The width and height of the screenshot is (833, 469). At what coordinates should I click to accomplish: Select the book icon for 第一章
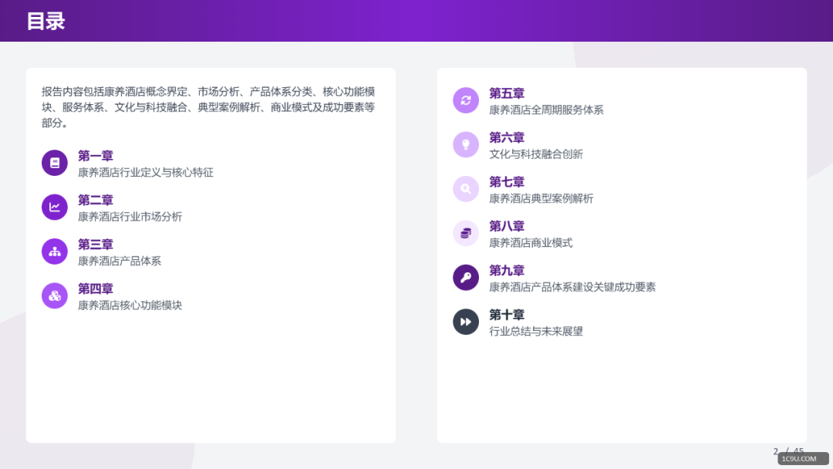point(54,163)
